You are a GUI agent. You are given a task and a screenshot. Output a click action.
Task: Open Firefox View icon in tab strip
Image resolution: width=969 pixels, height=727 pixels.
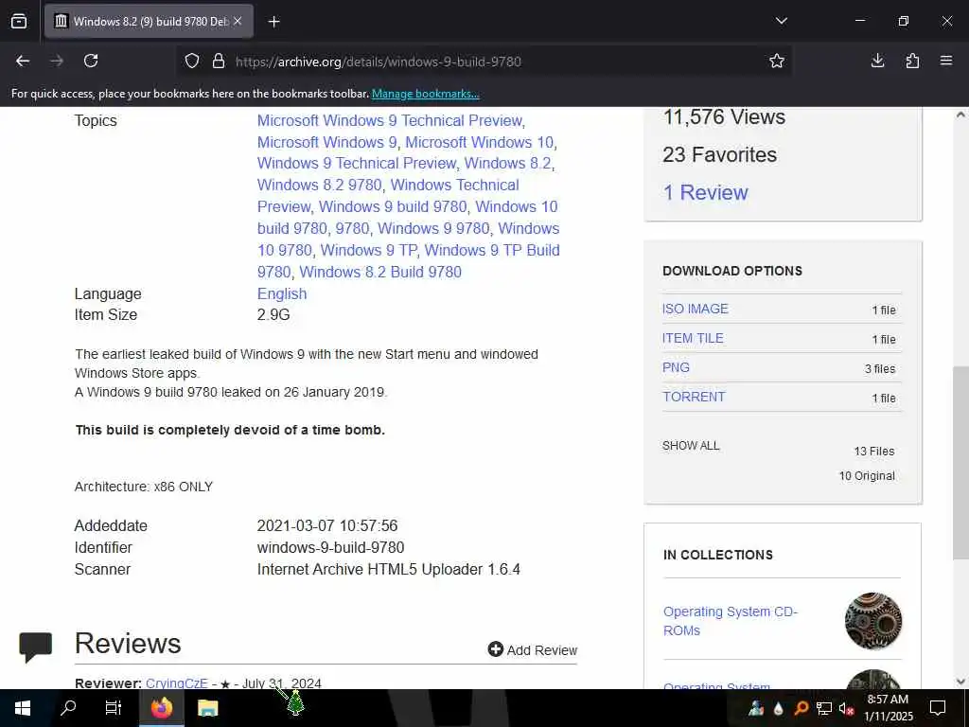click(x=19, y=21)
